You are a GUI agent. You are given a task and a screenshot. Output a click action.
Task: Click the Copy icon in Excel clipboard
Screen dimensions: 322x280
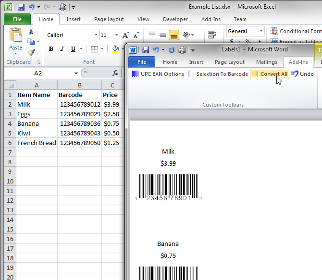click(31, 42)
